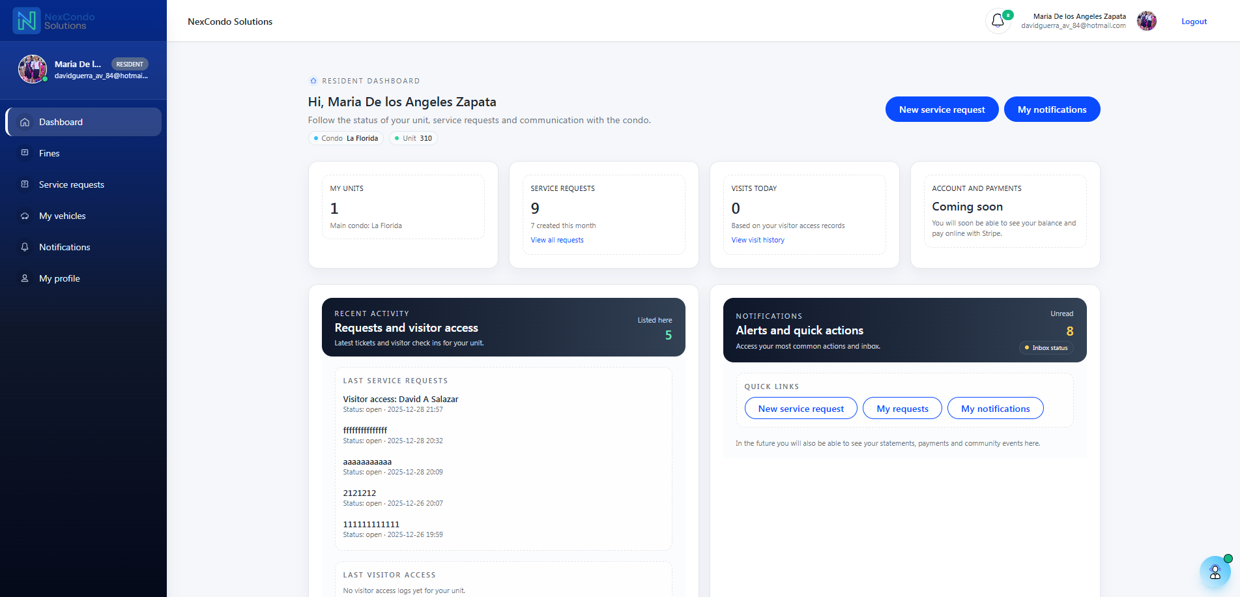Expand the RESIDENT role badge
Viewport: 1240px width, 597px height.
pyautogui.click(x=130, y=64)
